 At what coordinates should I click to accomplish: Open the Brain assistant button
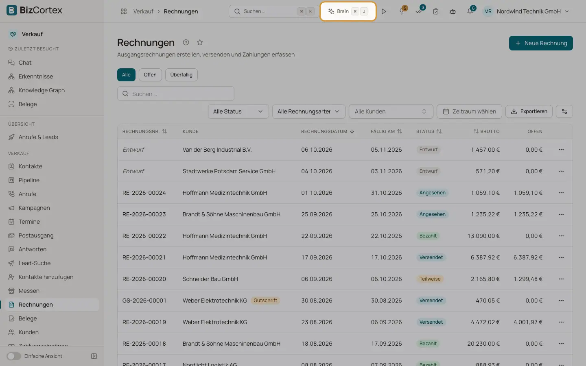tap(348, 11)
